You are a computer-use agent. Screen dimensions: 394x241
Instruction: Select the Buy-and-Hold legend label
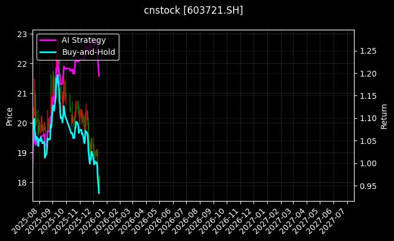89,52
